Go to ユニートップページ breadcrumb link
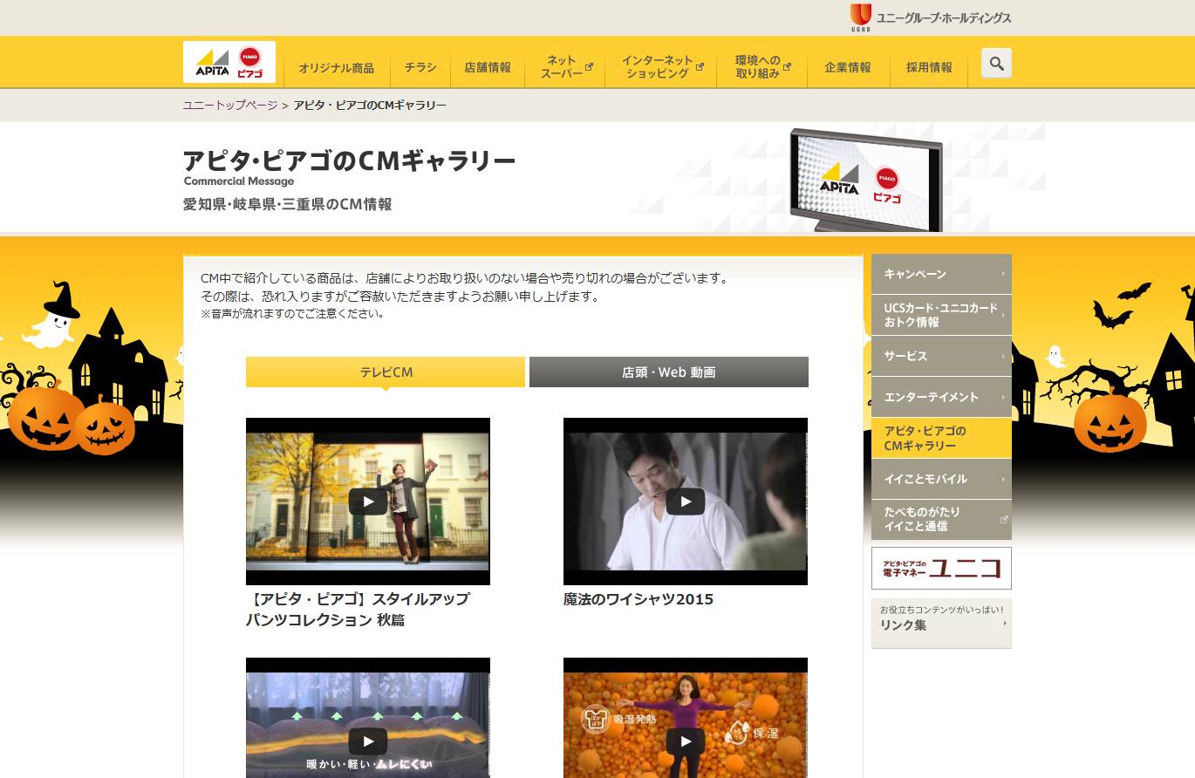The width and height of the screenshot is (1195, 778). click(230, 105)
